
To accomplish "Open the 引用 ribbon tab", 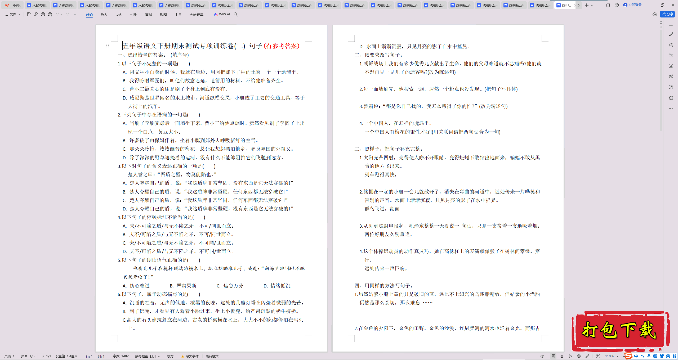I will coord(134,15).
